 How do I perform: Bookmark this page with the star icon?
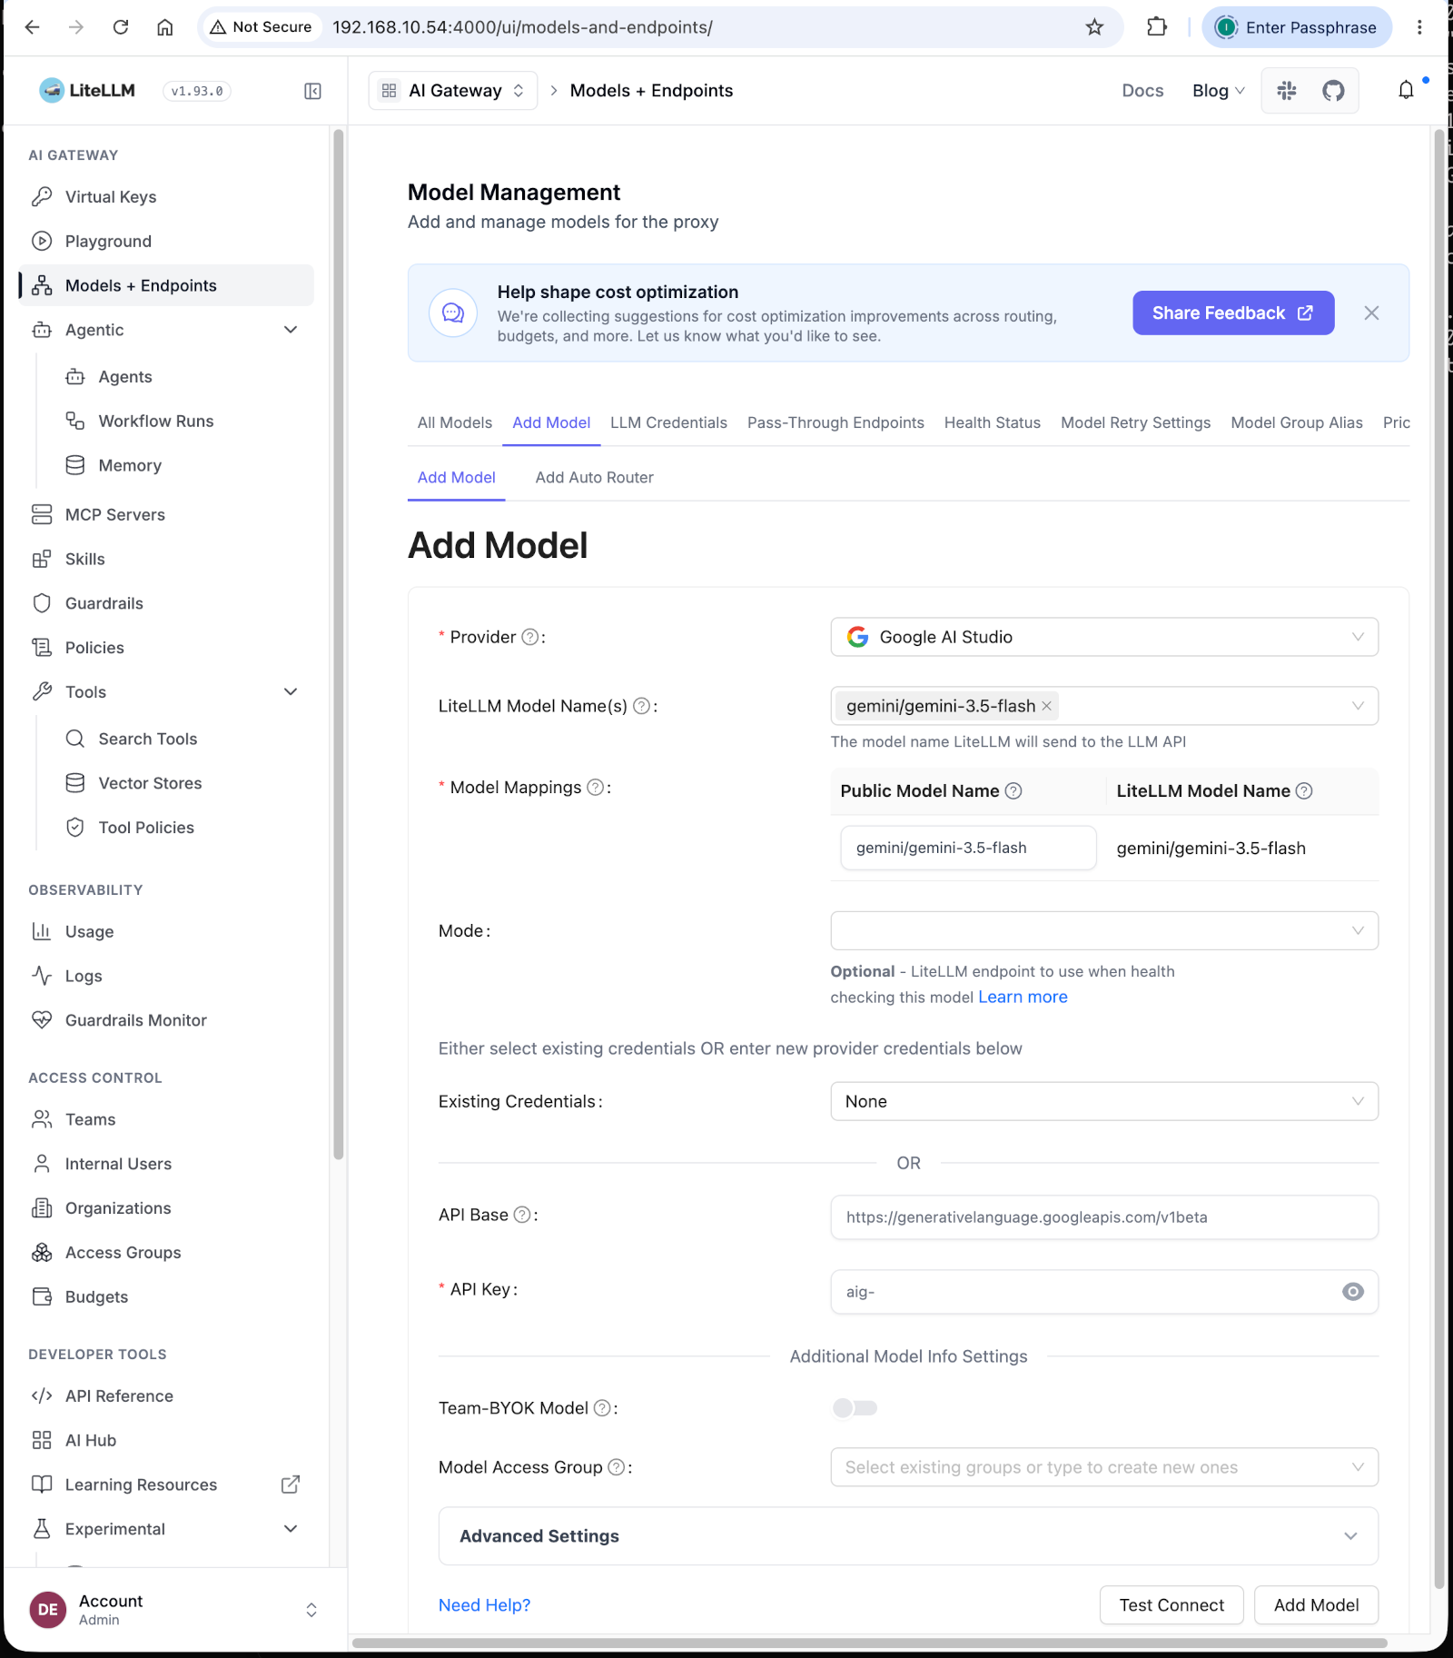(x=1094, y=27)
